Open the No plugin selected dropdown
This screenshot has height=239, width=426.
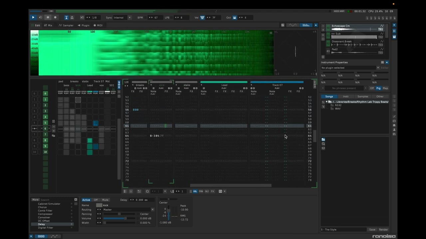tap(378, 68)
